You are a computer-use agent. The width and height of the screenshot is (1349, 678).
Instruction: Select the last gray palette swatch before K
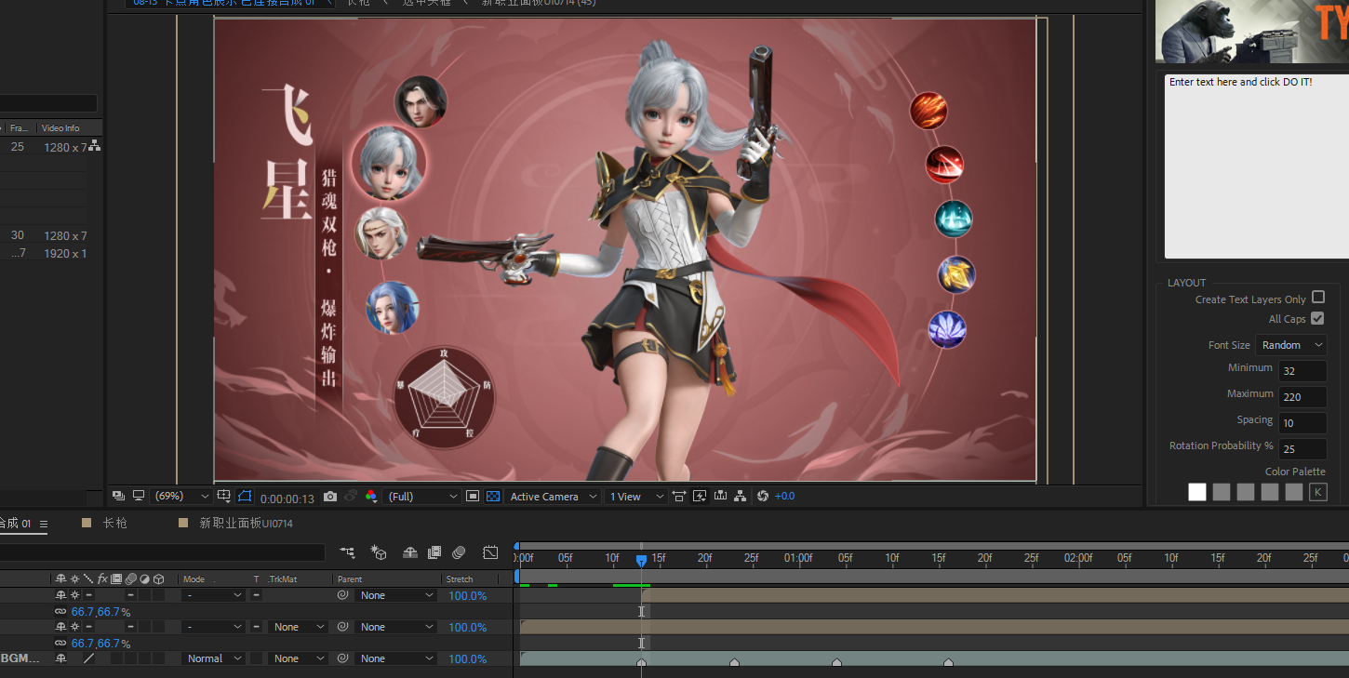(1294, 492)
